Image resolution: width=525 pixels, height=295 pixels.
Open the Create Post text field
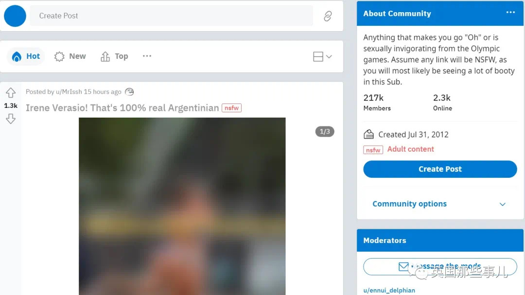[172, 16]
